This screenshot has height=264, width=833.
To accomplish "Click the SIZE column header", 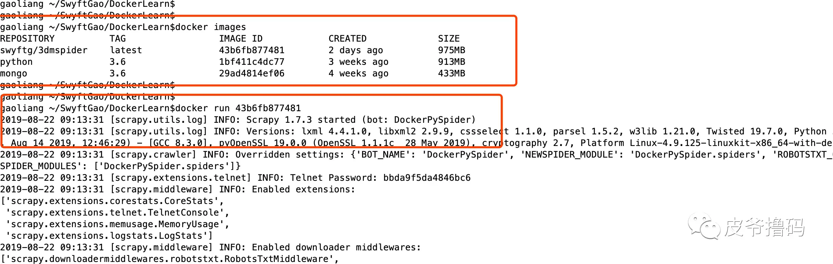I will click(x=449, y=39).
